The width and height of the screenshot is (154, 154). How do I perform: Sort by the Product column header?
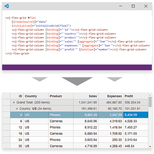click(61, 96)
